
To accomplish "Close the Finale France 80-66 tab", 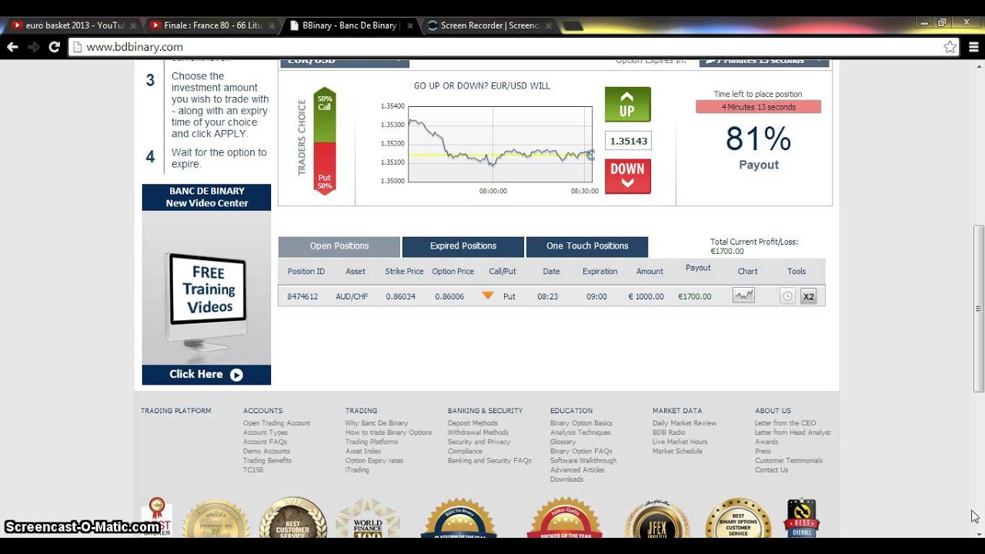I will click(271, 25).
